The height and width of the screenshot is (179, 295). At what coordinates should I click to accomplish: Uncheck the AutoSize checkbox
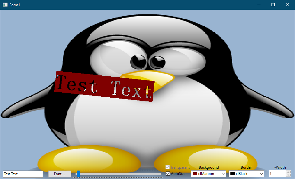coord(168,174)
